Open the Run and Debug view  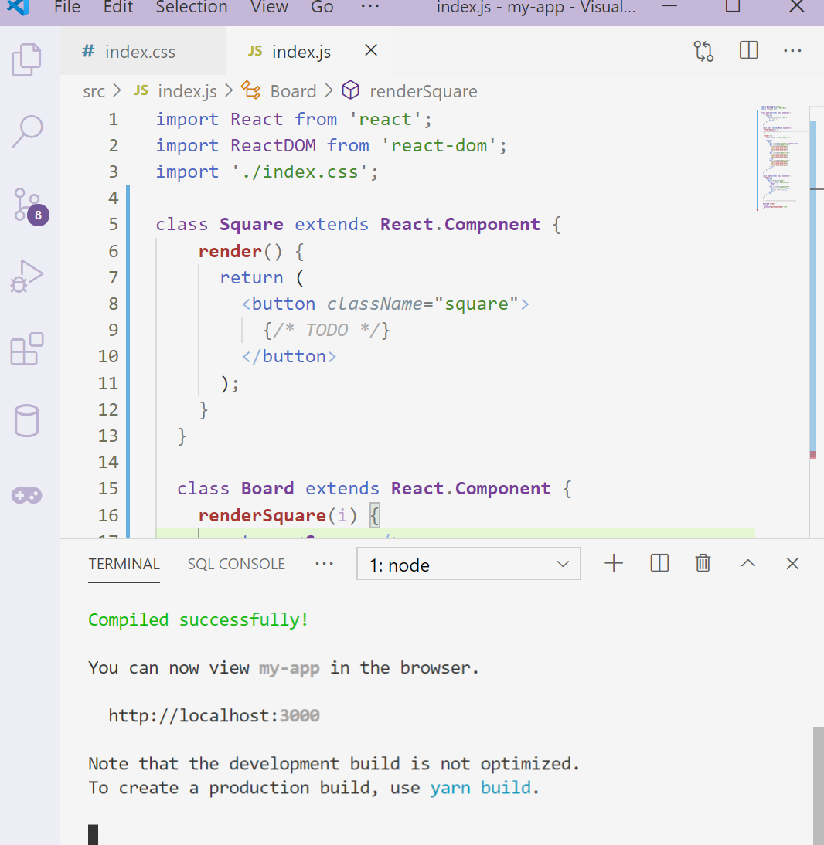26,277
